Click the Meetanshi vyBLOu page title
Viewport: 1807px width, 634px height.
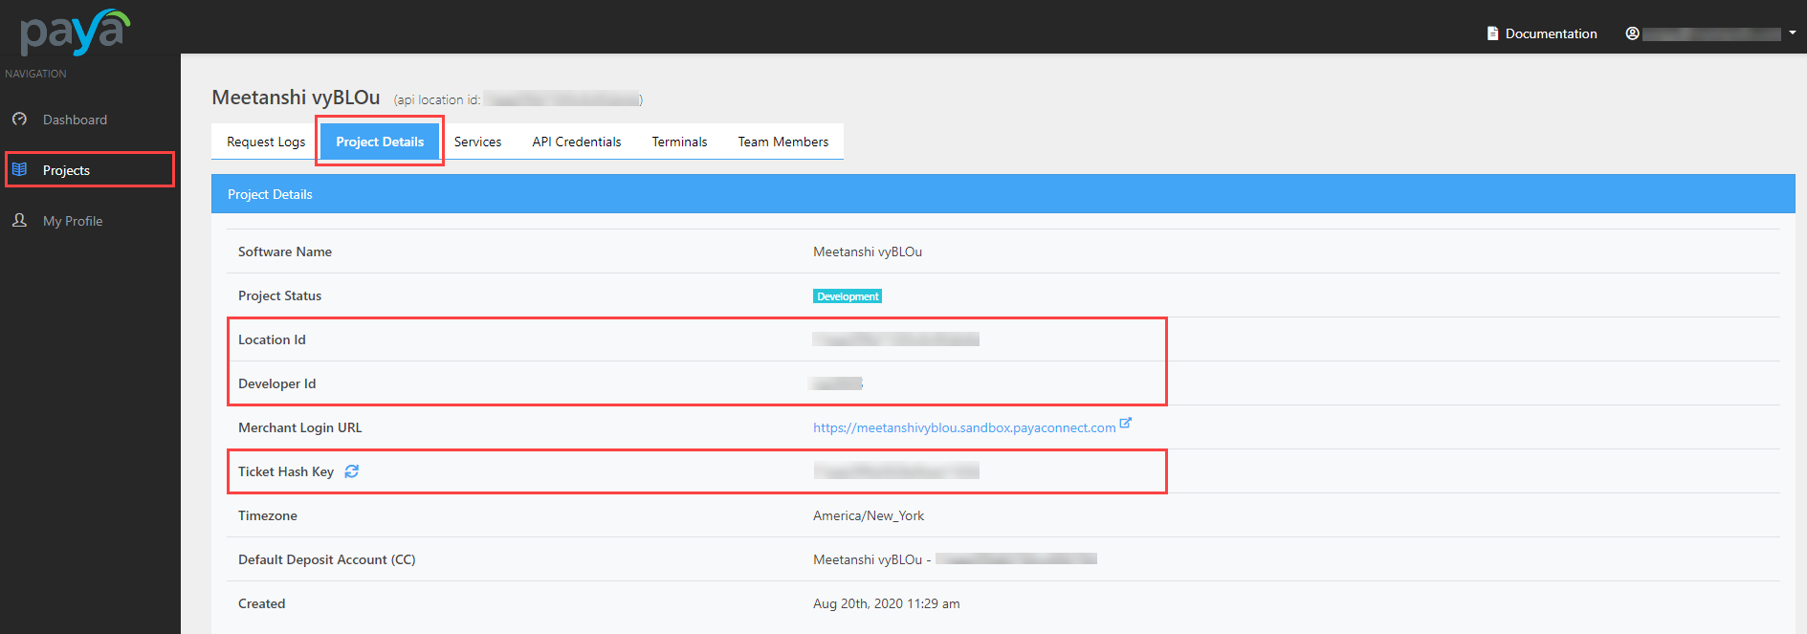(x=296, y=98)
